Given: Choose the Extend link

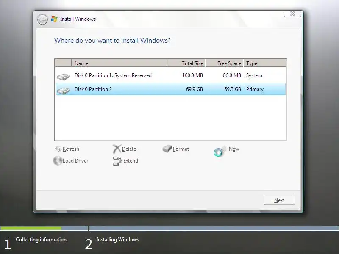Looking at the screenshot, I should pos(131,161).
